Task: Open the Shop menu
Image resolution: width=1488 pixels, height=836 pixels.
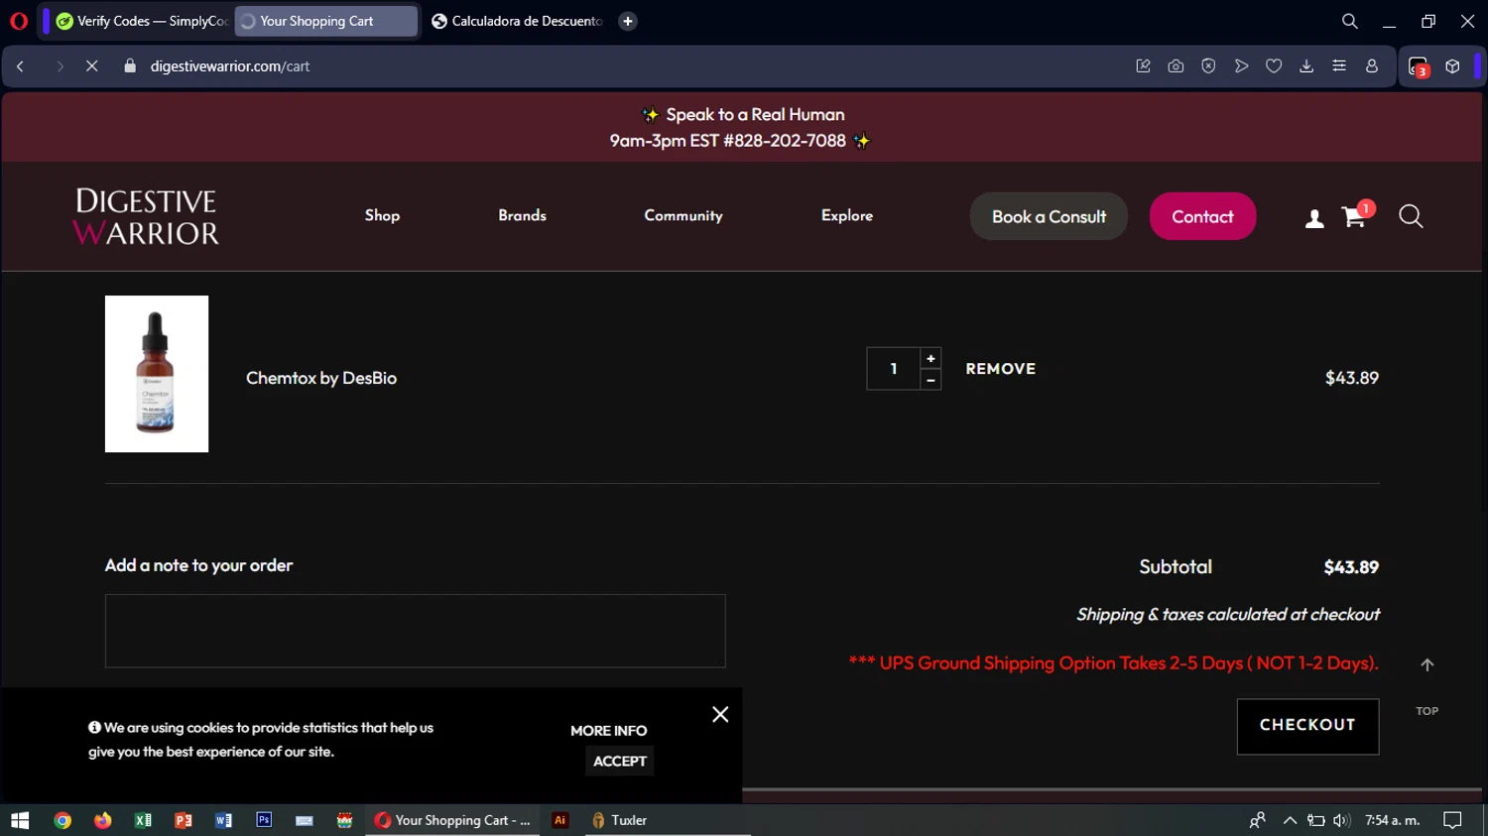Action: (x=382, y=215)
